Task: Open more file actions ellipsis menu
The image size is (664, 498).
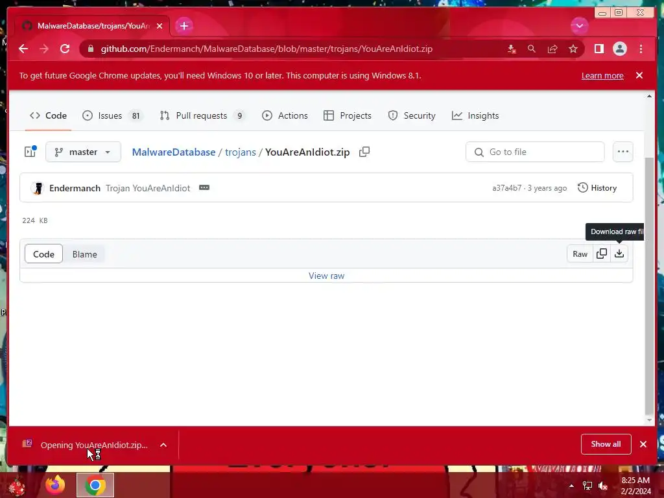Action: point(622,152)
